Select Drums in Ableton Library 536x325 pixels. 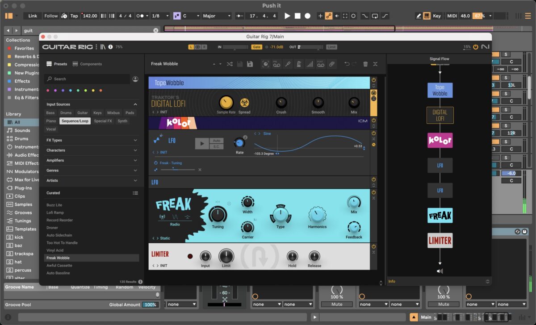(x=21, y=139)
